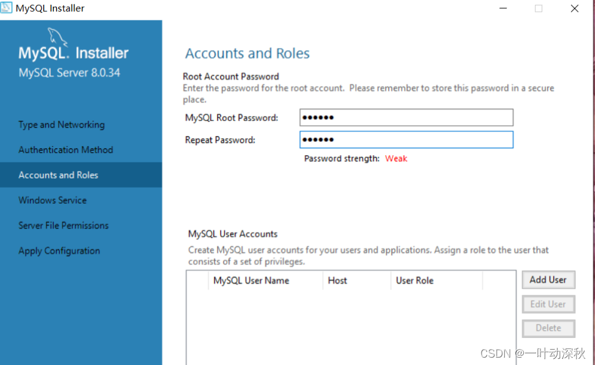Click the disabled maximize window button
The image size is (595, 365).
click(539, 9)
